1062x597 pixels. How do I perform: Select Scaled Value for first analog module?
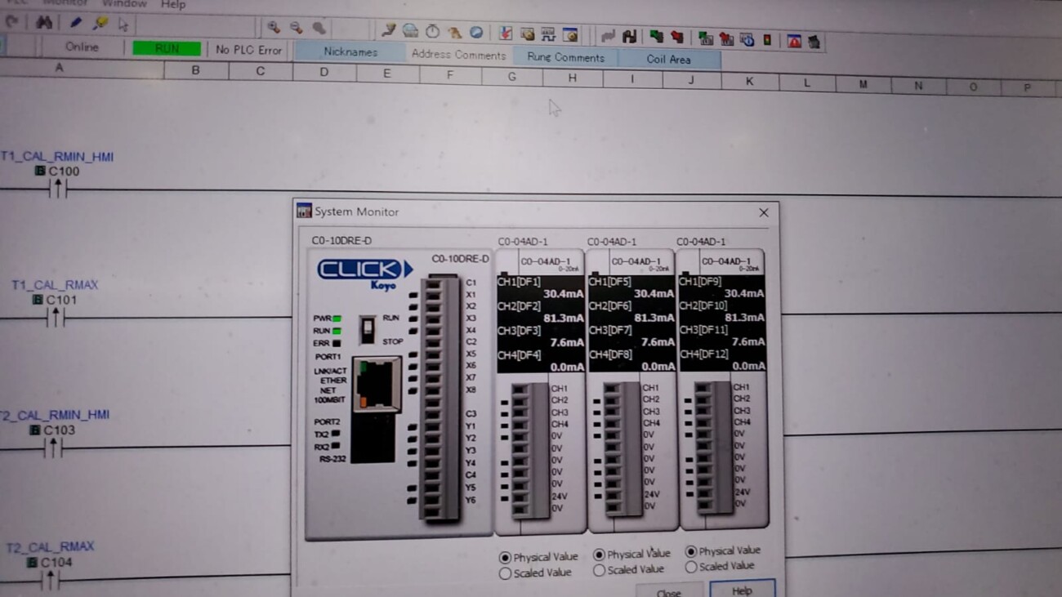[505, 573]
